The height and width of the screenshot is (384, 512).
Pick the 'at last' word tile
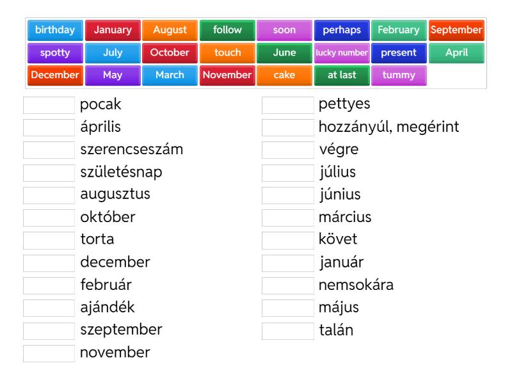tap(342, 75)
